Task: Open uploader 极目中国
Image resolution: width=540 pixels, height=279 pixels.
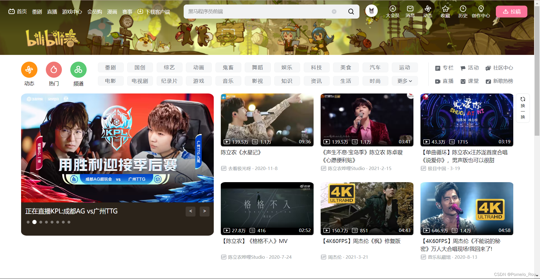Action: pos(437,169)
